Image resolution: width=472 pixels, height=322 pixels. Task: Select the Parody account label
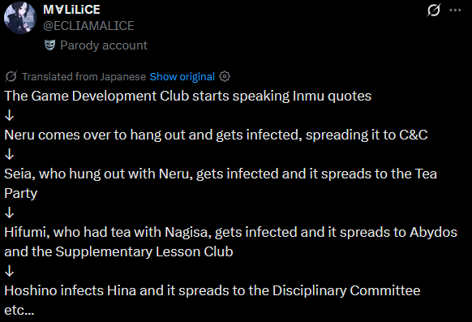click(x=104, y=45)
